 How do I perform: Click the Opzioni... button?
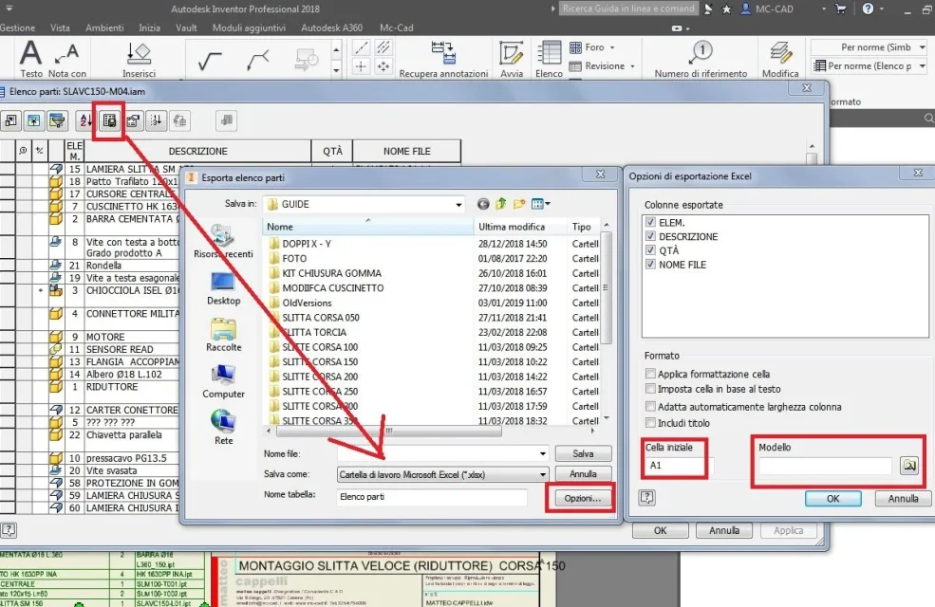click(x=583, y=498)
